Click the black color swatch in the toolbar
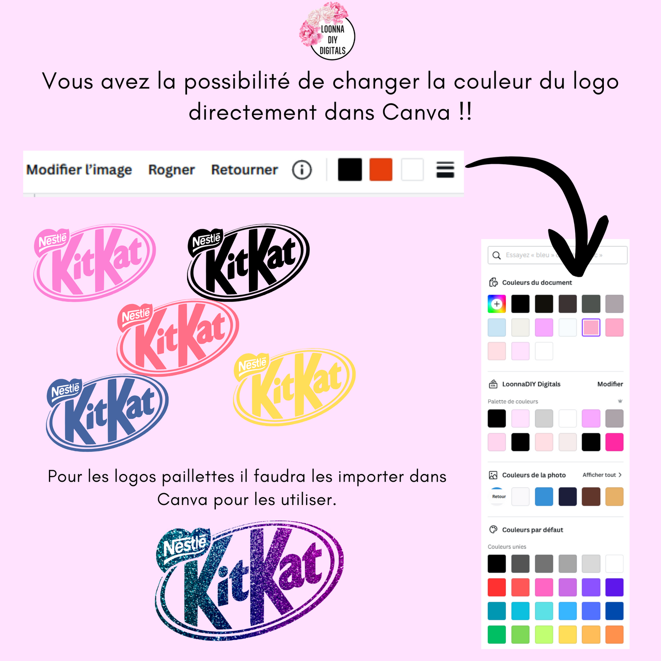Viewport: 661px width, 661px height. [350, 170]
